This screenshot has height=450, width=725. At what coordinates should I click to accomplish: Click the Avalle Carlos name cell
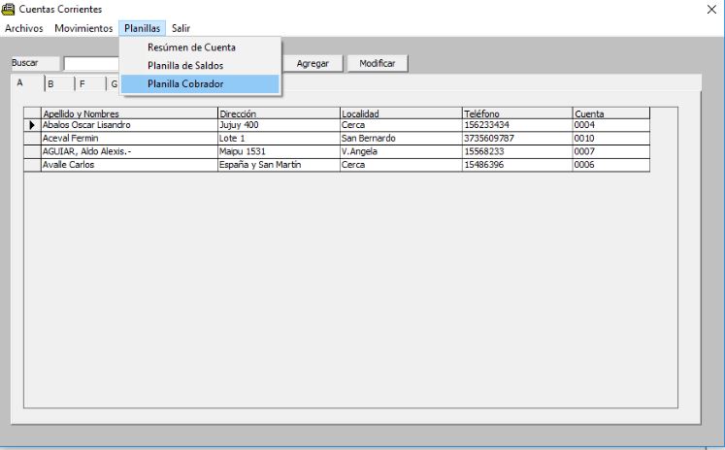point(129,165)
